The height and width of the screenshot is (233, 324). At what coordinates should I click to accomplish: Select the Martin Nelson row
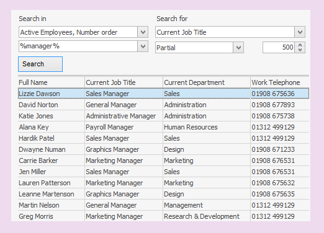click(x=163, y=205)
